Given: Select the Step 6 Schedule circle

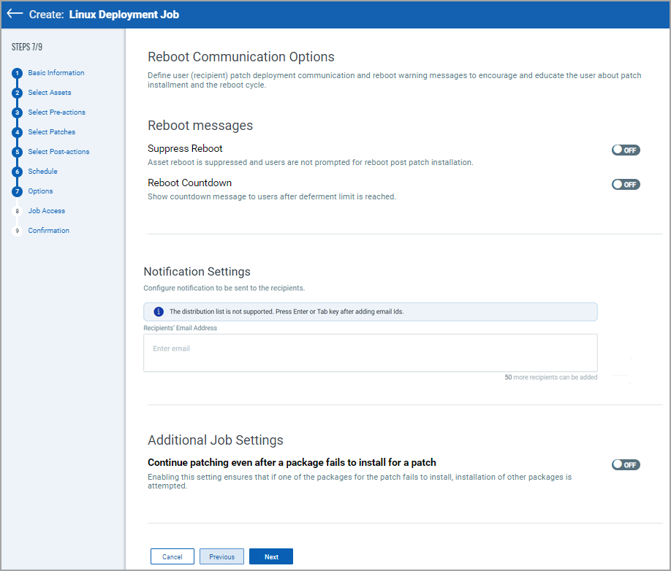Looking at the screenshot, I should point(16,172).
